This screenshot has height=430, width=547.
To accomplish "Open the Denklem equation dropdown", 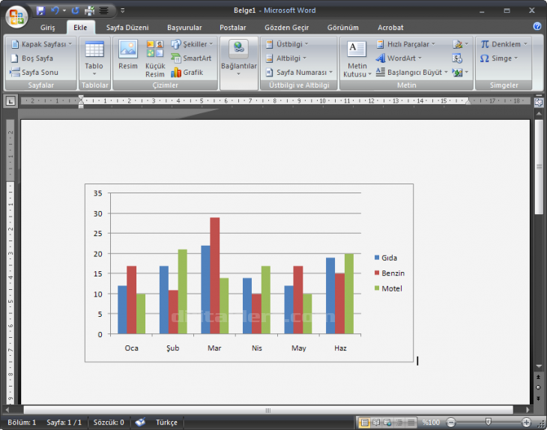I will click(525, 44).
